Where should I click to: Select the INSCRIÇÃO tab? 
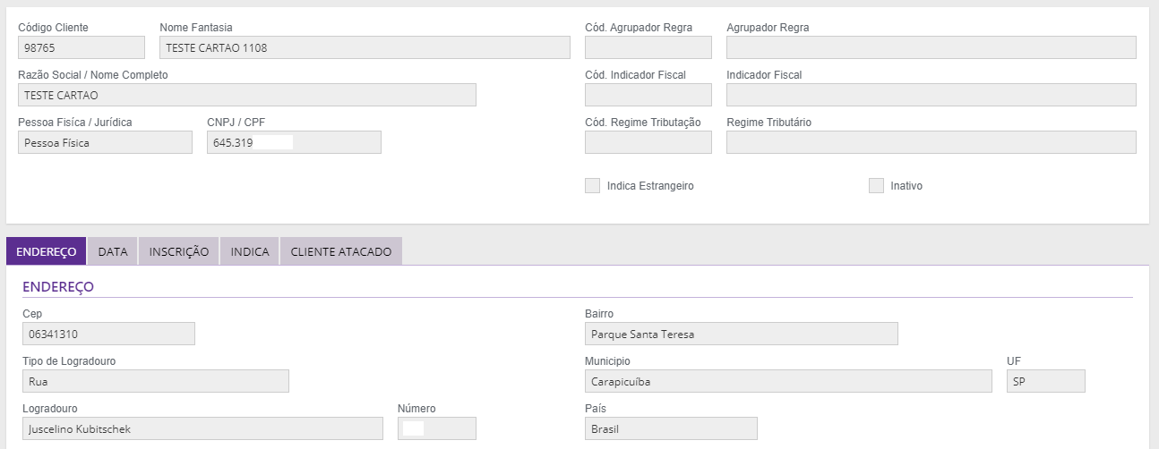(179, 251)
